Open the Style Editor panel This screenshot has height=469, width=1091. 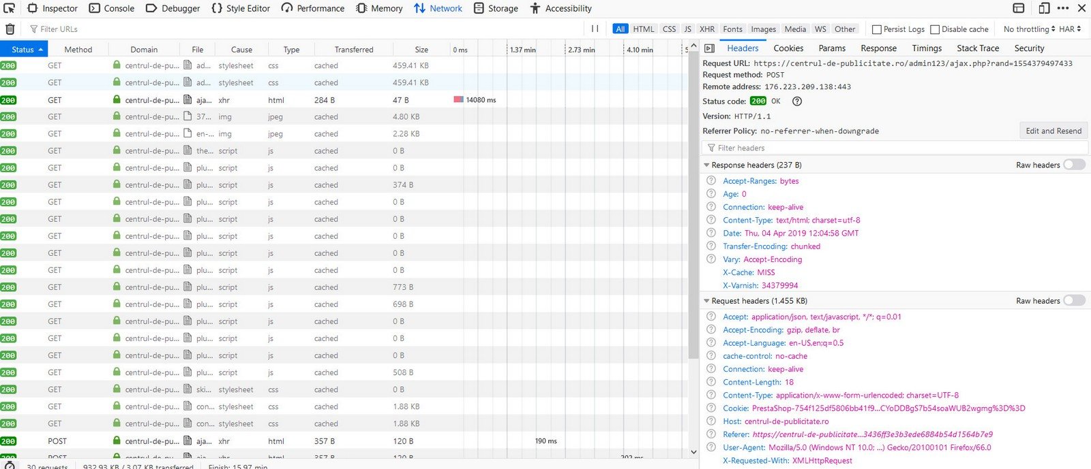241,8
